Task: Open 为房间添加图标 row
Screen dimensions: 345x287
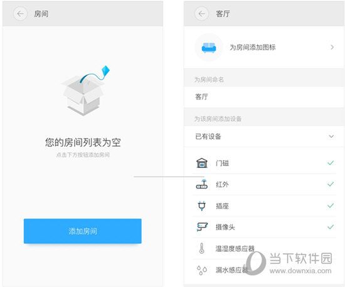Action: [264, 47]
